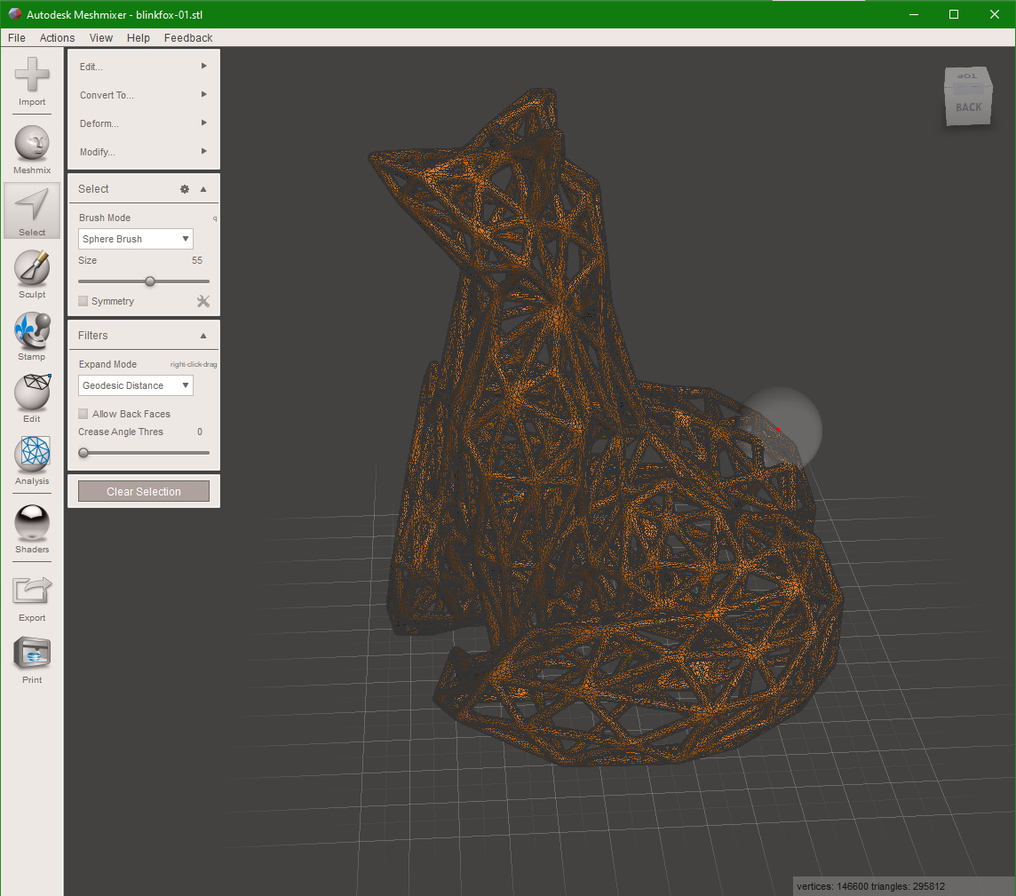Image resolution: width=1016 pixels, height=896 pixels.
Task: Open the Stamp tool
Action: 32,337
